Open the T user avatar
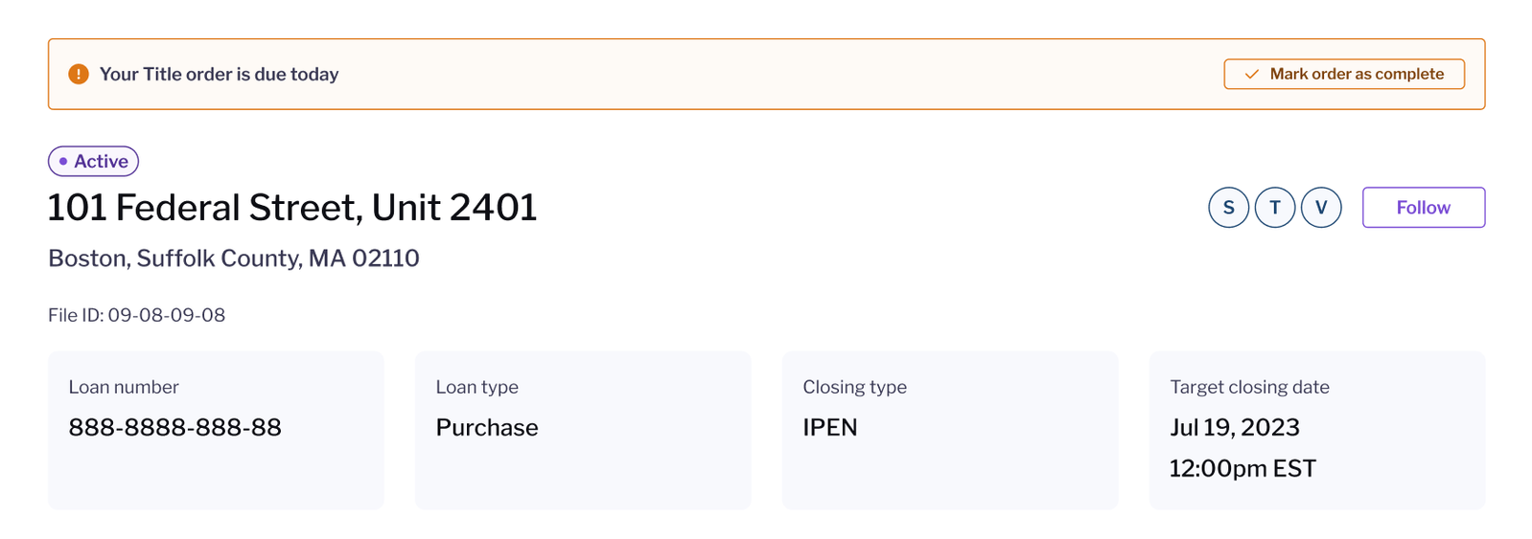Image resolution: width=1532 pixels, height=539 pixels. point(1275,208)
